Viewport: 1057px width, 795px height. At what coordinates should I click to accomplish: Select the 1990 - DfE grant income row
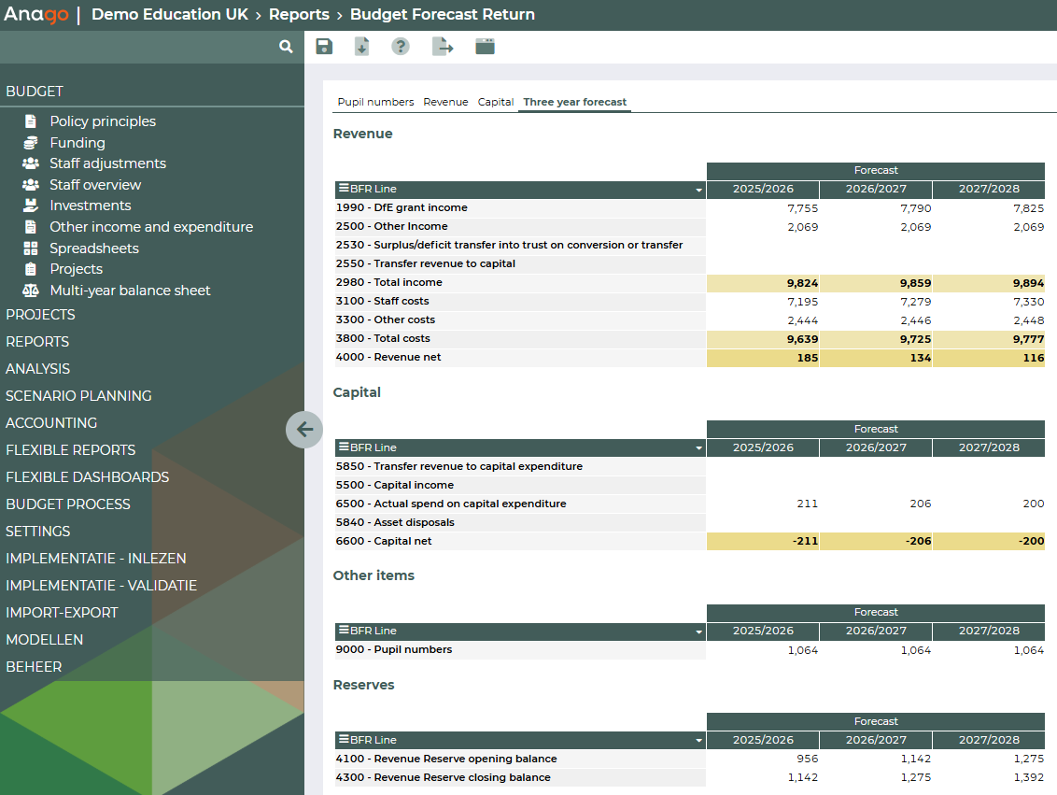pos(520,207)
